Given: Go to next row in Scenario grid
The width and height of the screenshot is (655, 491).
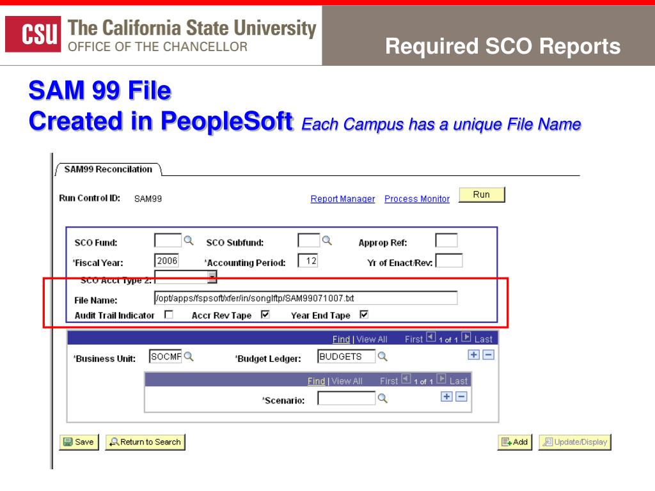Looking at the screenshot, I should click(441, 378).
